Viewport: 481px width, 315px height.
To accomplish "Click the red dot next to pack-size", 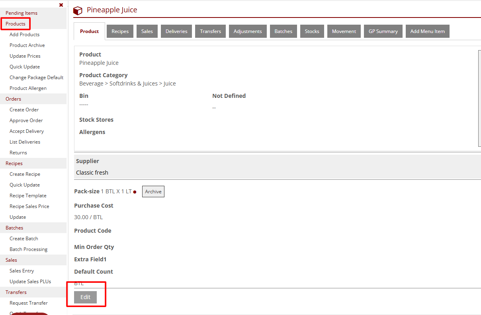I will (x=135, y=192).
